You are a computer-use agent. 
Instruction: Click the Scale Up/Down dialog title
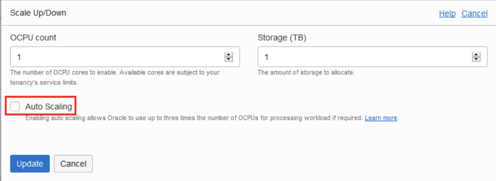(38, 13)
